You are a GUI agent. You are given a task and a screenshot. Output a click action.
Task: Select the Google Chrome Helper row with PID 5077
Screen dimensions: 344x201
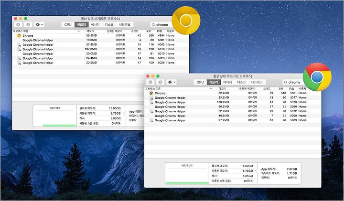(x=233, y=97)
